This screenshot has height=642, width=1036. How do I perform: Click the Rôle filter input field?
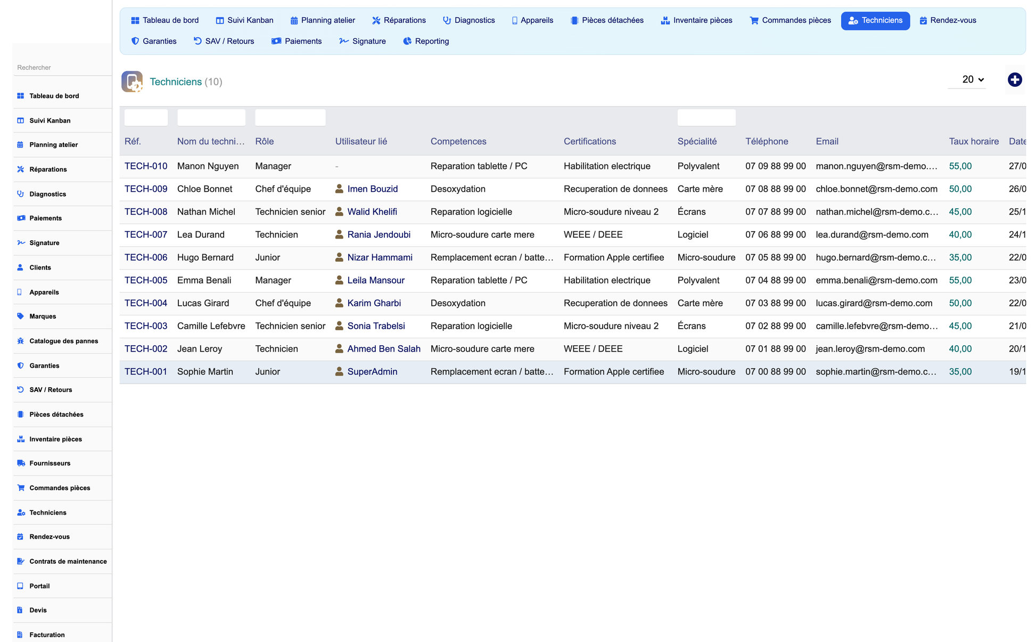[x=290, y=117]
